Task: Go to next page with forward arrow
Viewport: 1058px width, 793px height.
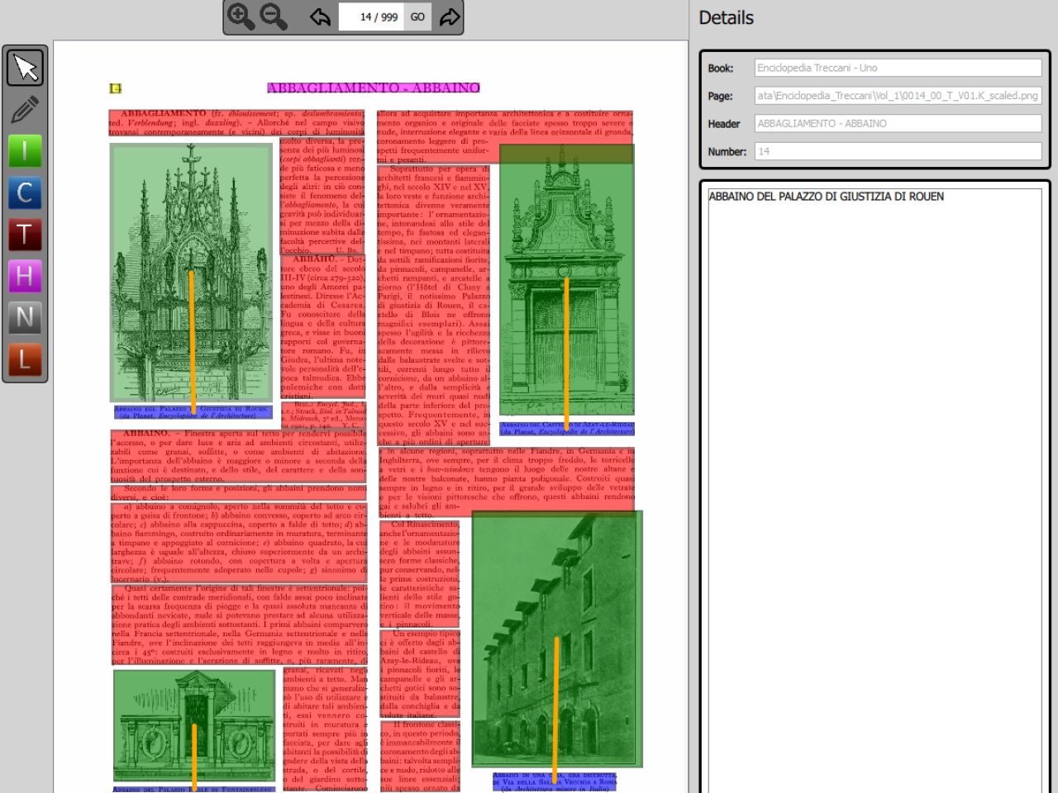Action: tap(449, 17)
